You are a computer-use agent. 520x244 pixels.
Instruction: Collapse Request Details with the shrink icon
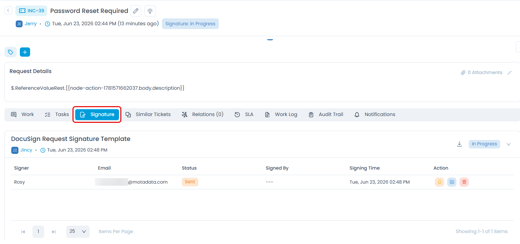click(509, 73)
